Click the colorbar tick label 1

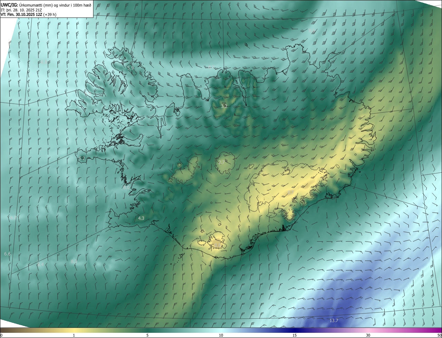[74, 336]
